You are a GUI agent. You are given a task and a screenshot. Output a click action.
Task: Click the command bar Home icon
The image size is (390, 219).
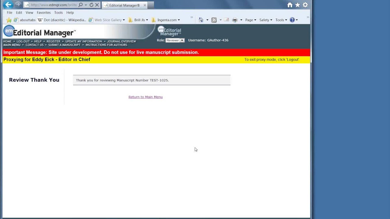click(201, 20)
